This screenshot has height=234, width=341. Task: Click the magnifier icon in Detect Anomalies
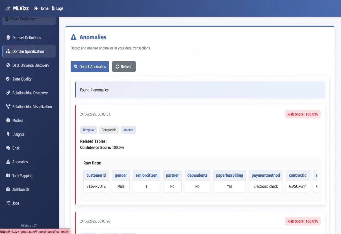76,67
